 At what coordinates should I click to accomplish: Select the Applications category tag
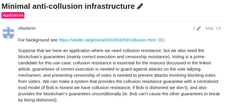[x=13, y=15]
